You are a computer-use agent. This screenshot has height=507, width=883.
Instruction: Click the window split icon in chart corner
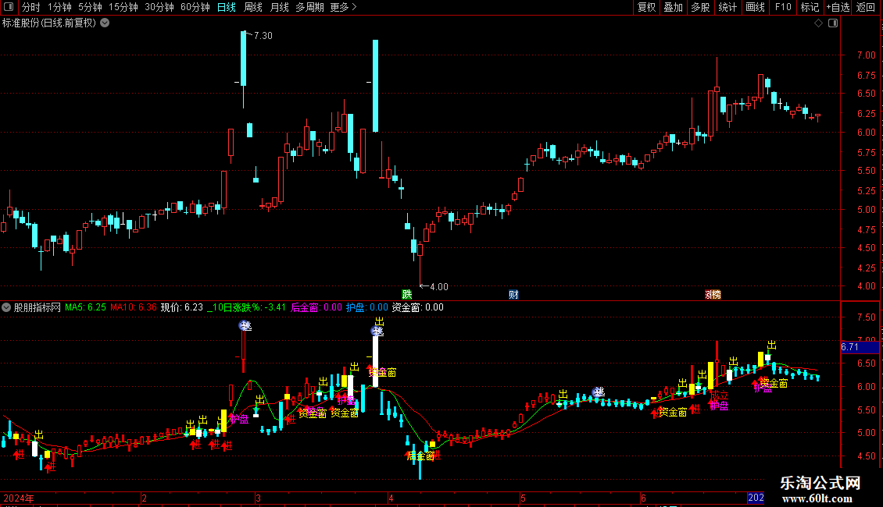pos(833,23)
